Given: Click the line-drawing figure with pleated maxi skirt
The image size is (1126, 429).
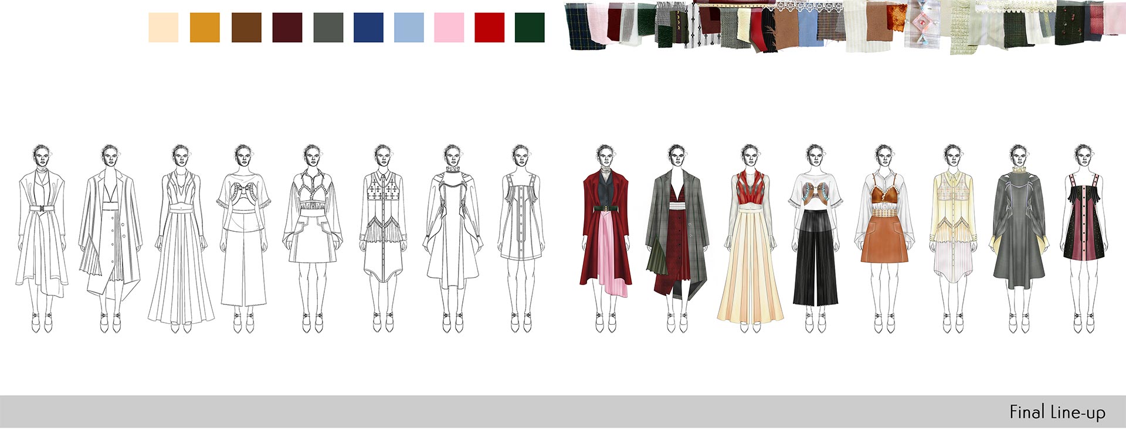Looking at the screenshot, I should 181,239.
